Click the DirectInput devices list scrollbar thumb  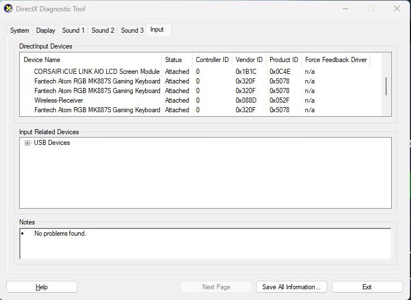pos(386,86)
